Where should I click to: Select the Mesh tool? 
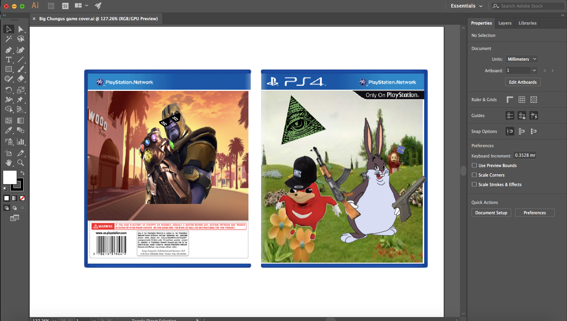[x=8, y=121]
